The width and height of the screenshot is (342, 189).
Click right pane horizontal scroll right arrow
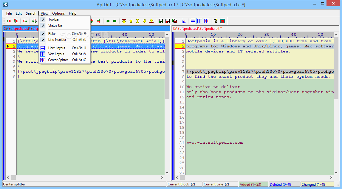click(331, 177)
